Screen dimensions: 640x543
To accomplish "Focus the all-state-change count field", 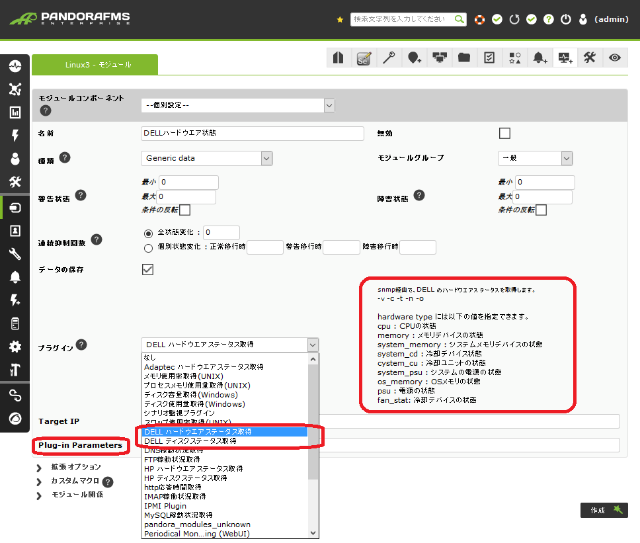I will click(x=221, y=232).
